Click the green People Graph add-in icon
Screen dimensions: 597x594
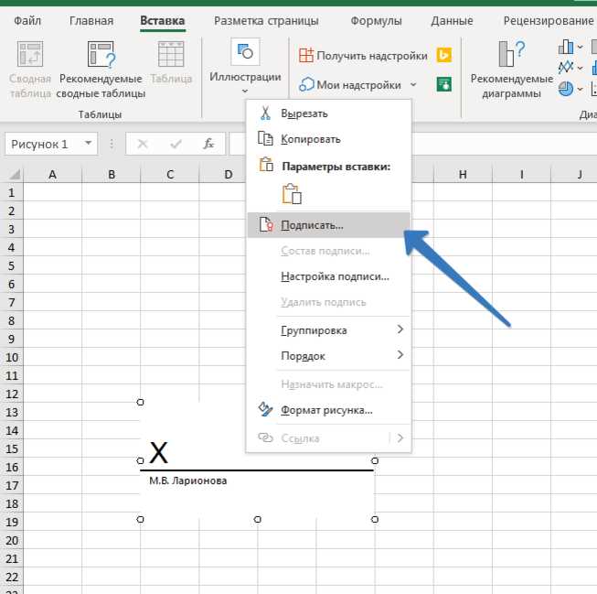(x=444, y=84)
